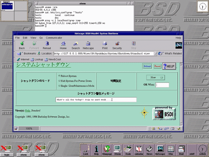Click the Submit button
Viewport: 209px width, 157px height.
click(147, 66)
